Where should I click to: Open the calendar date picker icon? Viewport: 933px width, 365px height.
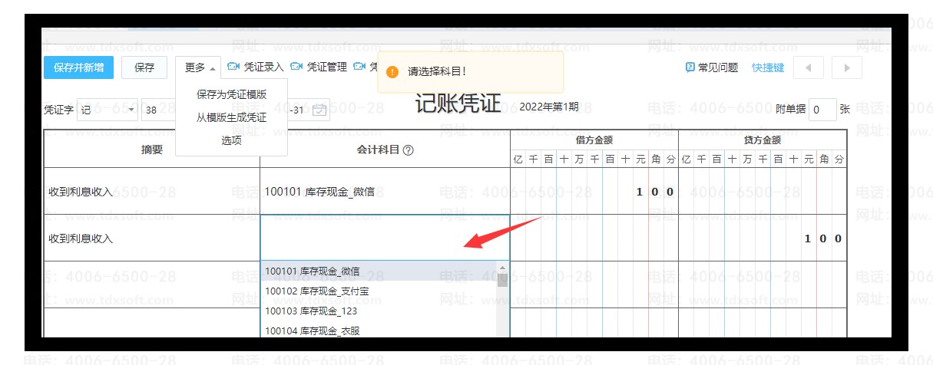coord(320,110)
